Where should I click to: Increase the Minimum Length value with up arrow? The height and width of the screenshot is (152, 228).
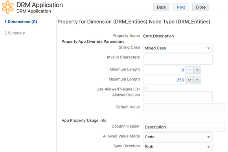click(x=197, y=70)
